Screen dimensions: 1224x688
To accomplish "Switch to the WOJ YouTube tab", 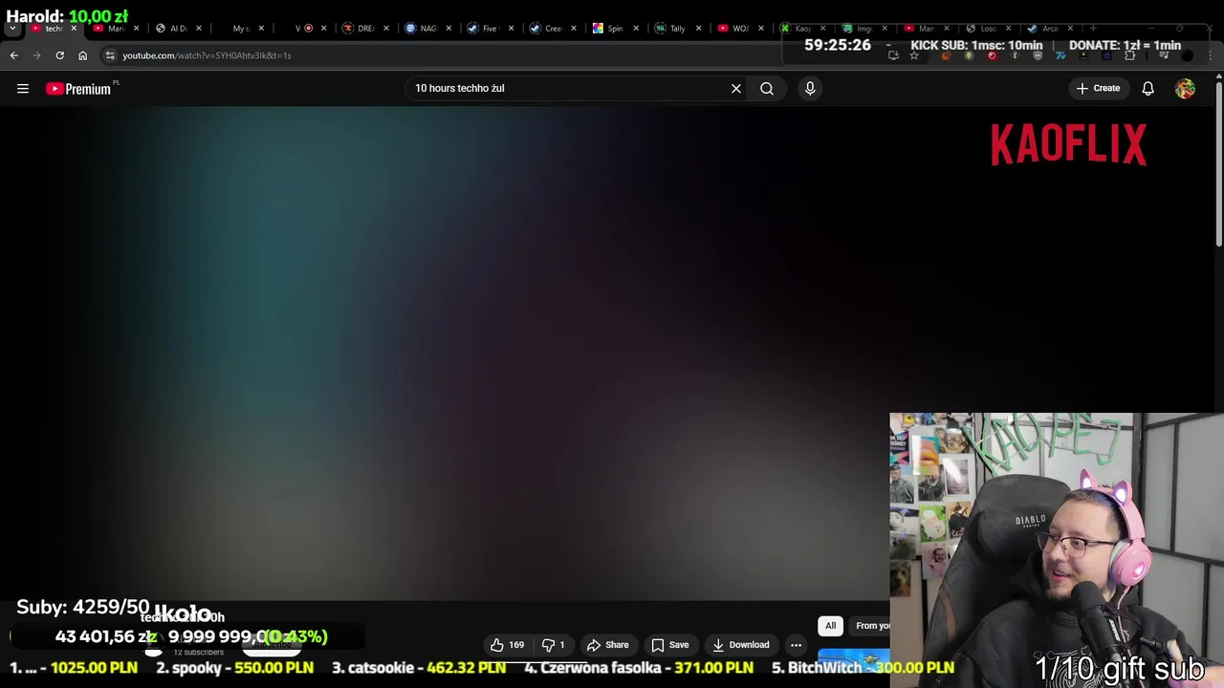I will tap(738, 29).
